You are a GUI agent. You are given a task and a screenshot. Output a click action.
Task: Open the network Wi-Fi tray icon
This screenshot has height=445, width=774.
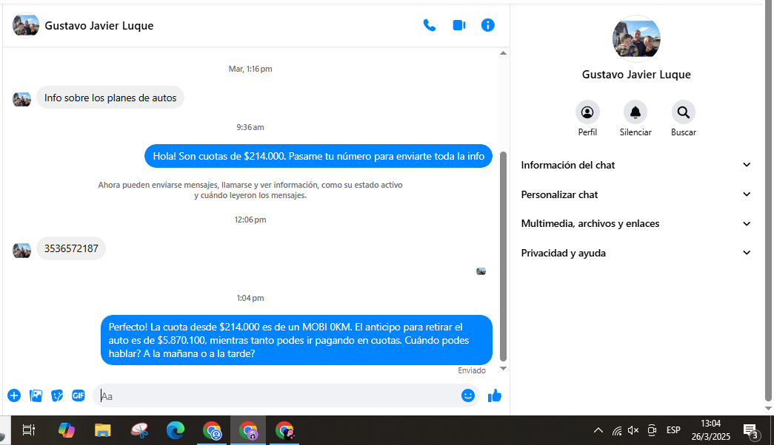617,431
